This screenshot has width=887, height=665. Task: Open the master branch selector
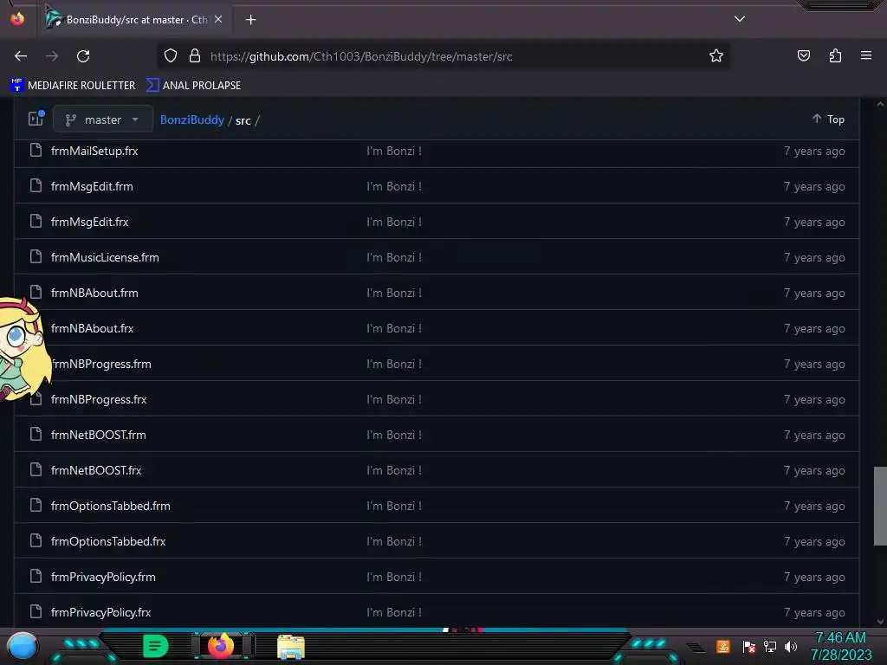[102, 119]
